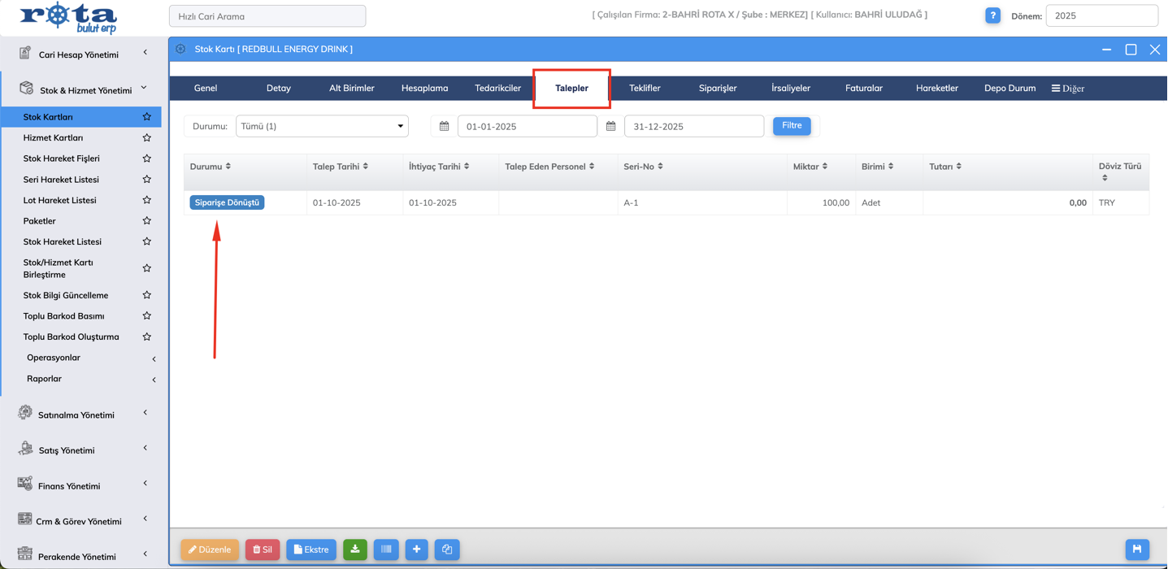This screenshot has height=569, width=1168.
Task: Click the start date calendar icon
Action: (x=444, y=126)
